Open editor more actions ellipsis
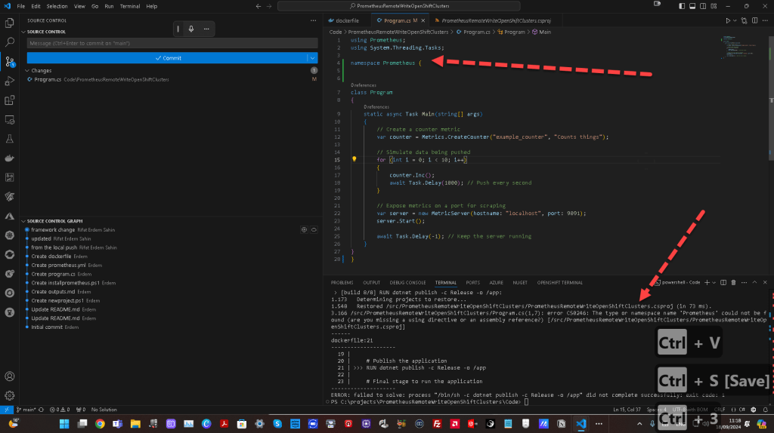Viewport: 774px width, 433px height. (765, 20)
